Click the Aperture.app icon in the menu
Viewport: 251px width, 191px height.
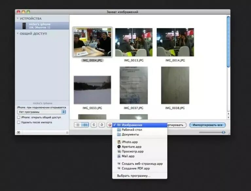119,147
